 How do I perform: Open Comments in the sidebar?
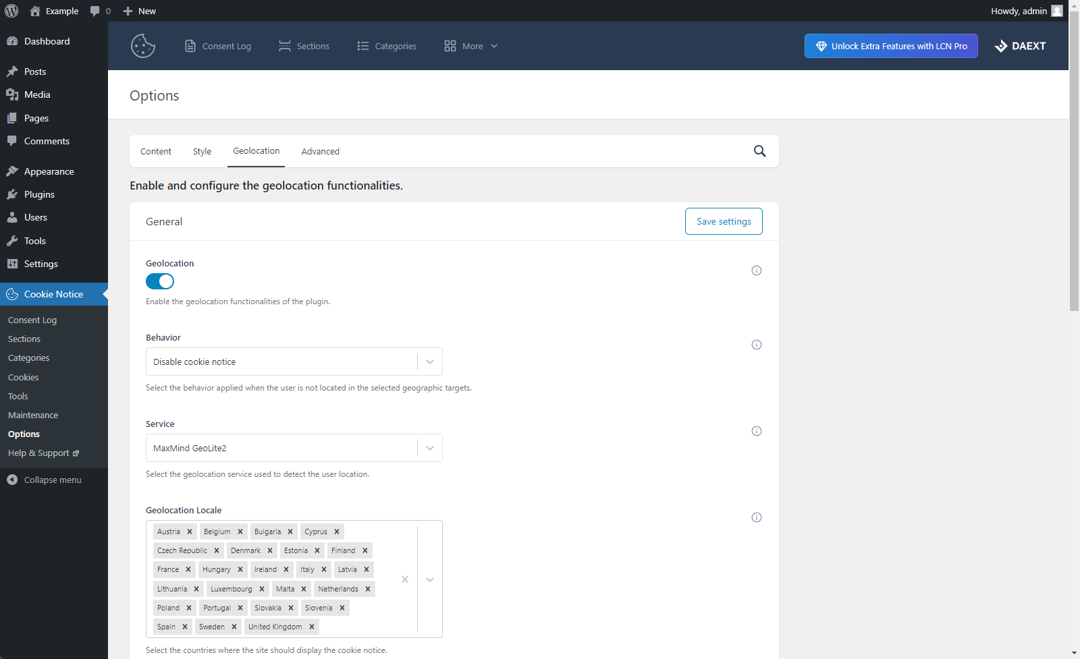(x=54, y=141)
